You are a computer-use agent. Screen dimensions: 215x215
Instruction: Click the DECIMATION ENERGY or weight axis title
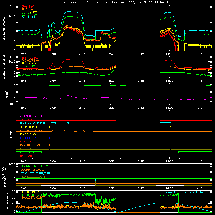coord(4,174)
